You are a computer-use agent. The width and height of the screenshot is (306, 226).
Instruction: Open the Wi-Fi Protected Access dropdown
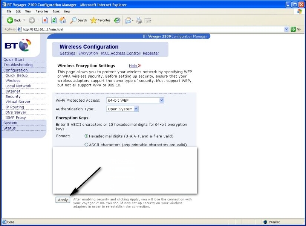coord(135,100)
